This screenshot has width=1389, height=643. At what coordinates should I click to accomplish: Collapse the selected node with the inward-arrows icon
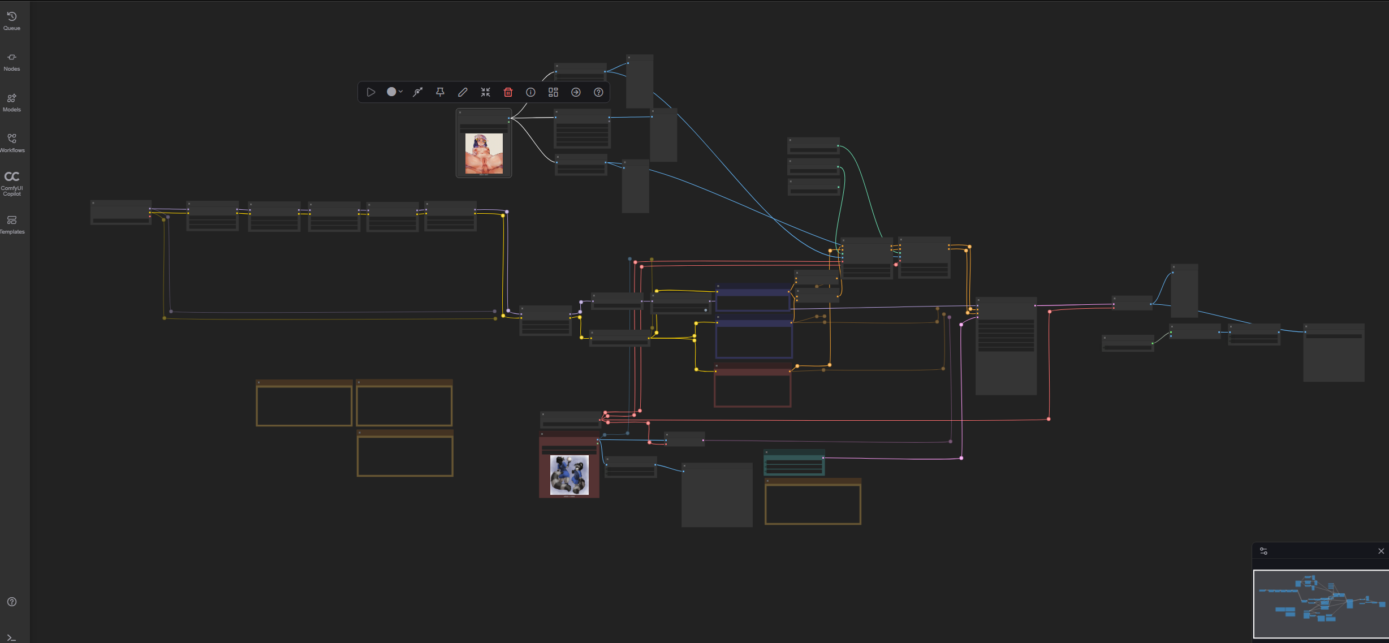(x=485, y=92)
